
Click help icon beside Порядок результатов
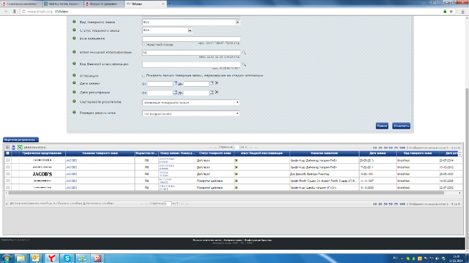tap(74, 113)
